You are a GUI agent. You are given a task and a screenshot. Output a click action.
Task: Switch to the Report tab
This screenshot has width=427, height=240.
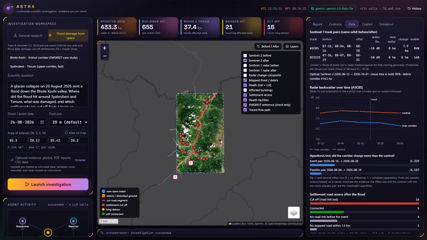[x=317, y=24]
